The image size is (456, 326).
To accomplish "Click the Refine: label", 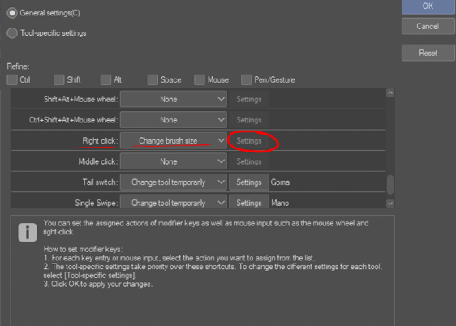I will tap(18, 66).
